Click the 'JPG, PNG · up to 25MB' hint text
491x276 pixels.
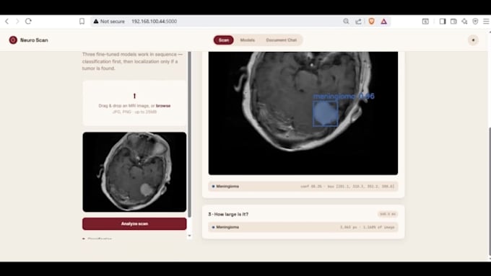tap(134, 112)
